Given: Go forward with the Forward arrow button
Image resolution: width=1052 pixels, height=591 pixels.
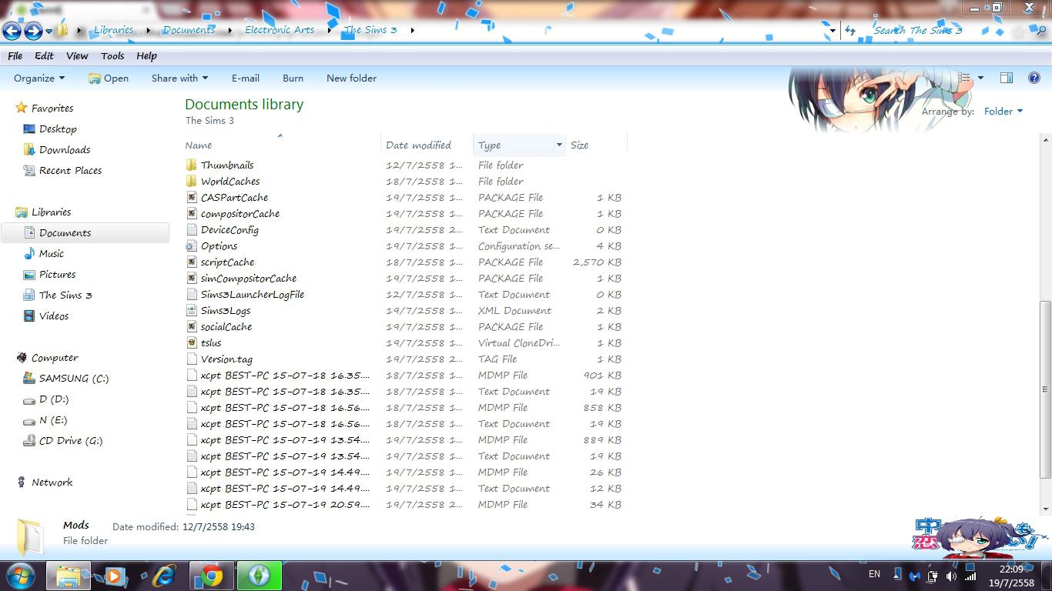Looking at the screenshot, I should (33, 31).
